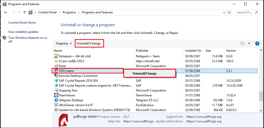Screen dimensions: 264x128
Task: Click version 13.0.20.2399 cell
Action: 234,86
